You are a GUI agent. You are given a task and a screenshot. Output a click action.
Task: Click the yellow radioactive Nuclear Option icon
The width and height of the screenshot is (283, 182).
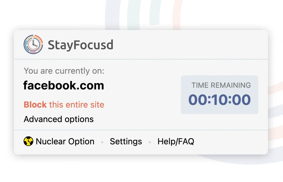28,141
